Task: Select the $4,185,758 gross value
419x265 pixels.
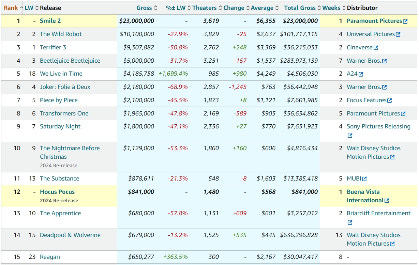Action: point(139,74)
